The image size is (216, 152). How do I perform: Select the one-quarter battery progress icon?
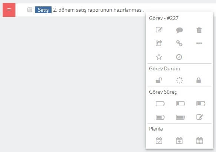(180, 103)
